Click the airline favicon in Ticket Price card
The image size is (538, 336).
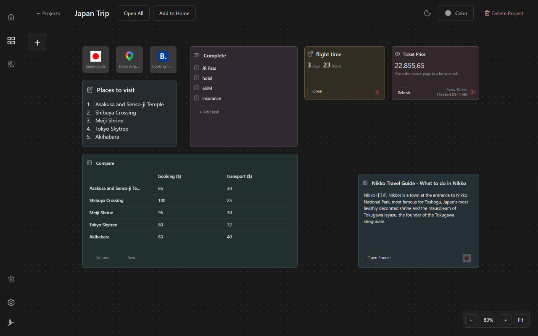pos(473,92)
